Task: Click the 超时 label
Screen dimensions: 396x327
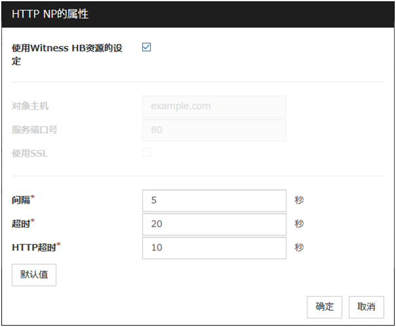Action: pyautogui.click(x=23, y=224)
